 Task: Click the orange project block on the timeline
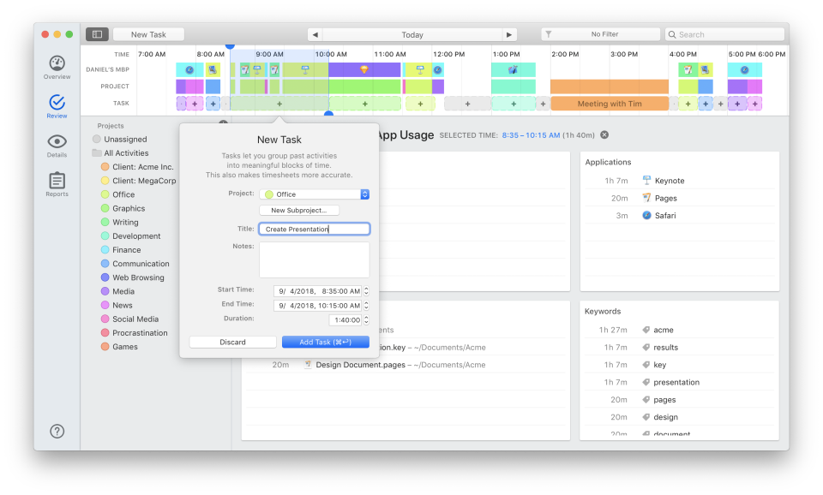610,86
